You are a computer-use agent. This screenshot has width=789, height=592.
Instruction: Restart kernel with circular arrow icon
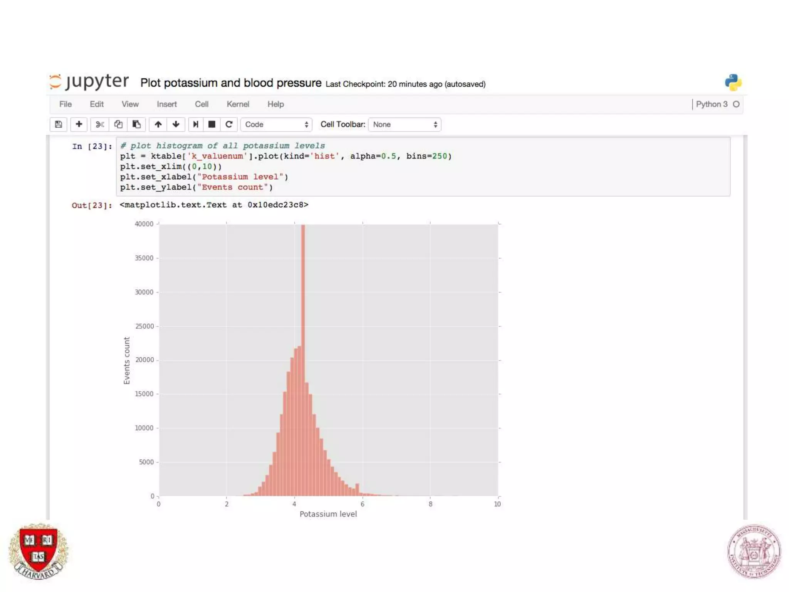[229, 124]
